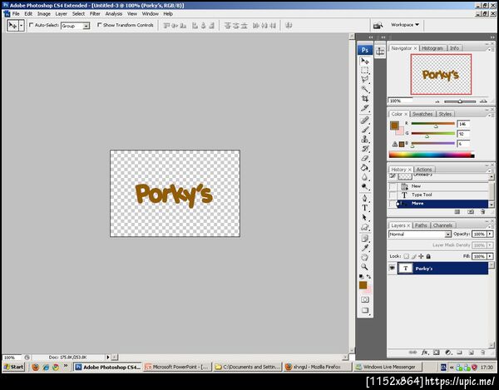The image size is (499, 390).
Task: Switch to Microsoft PowerPoint taskbar button
Action: click(177, 367)
